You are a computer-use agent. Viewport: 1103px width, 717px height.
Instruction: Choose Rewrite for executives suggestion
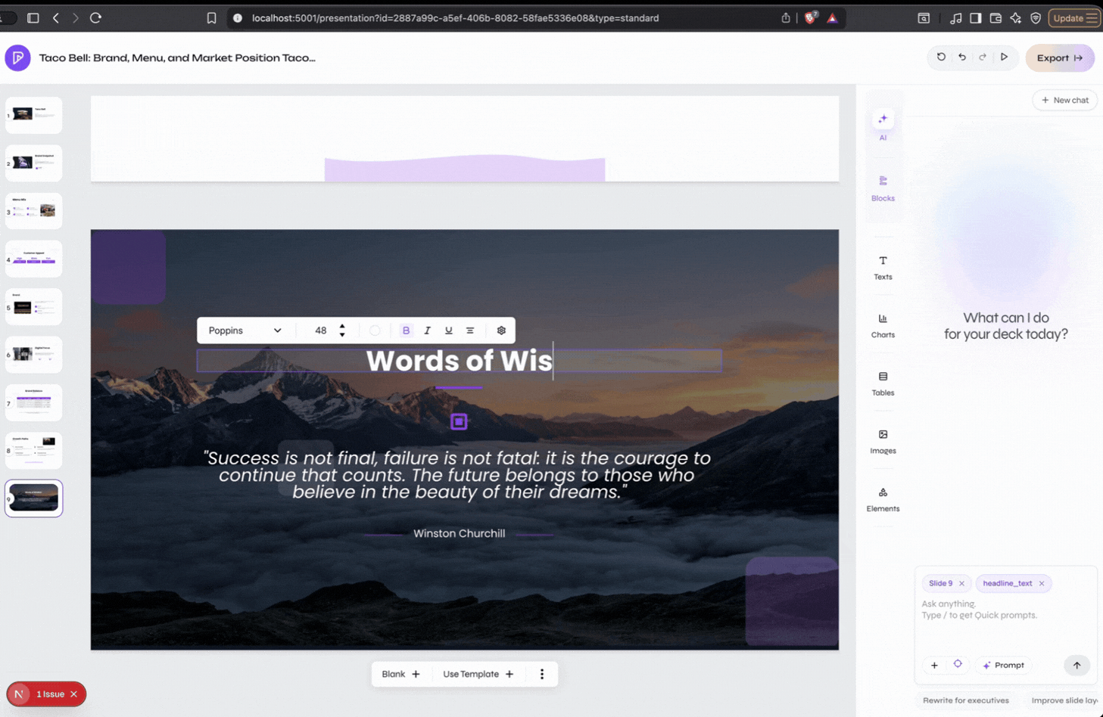pyautogui.click(x=965, y=700)
